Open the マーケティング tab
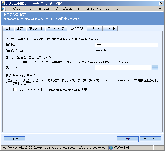 (x=56, y=28)
